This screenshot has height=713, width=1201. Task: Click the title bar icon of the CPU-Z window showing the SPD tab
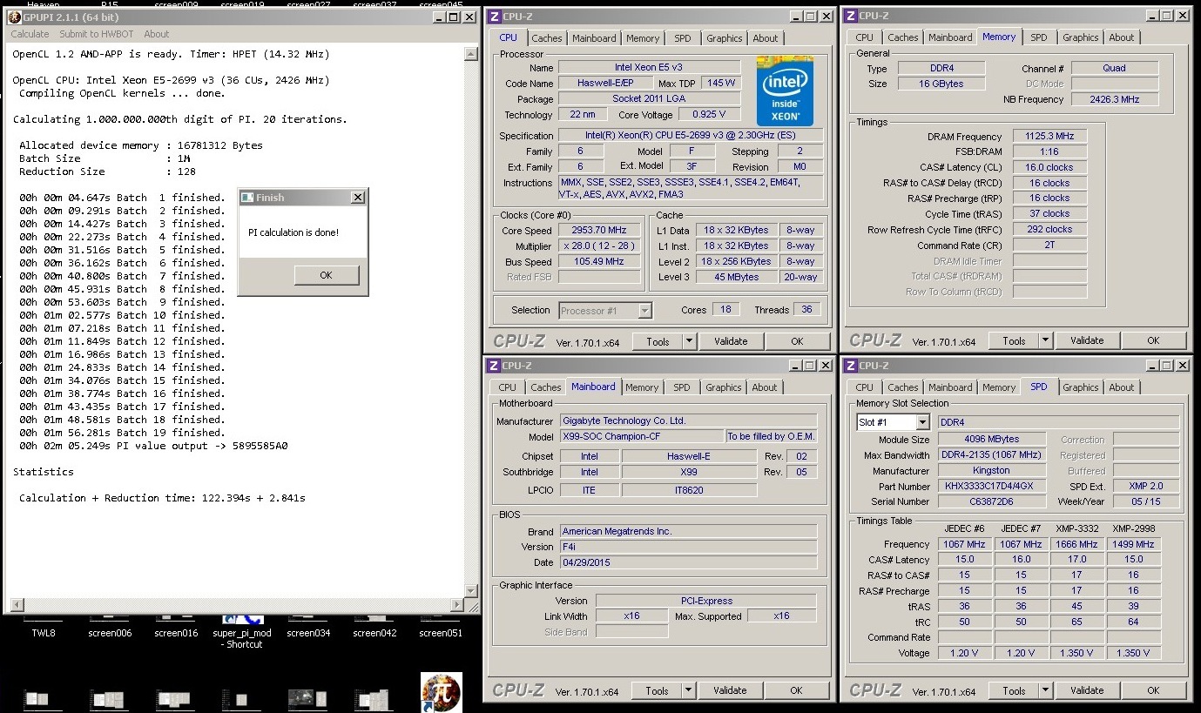click(850, 366)
